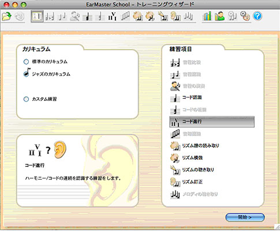Screen dimensions: 280x232
Task: Choose the カスタム練習 radio button
Action: tap(26, 99)
